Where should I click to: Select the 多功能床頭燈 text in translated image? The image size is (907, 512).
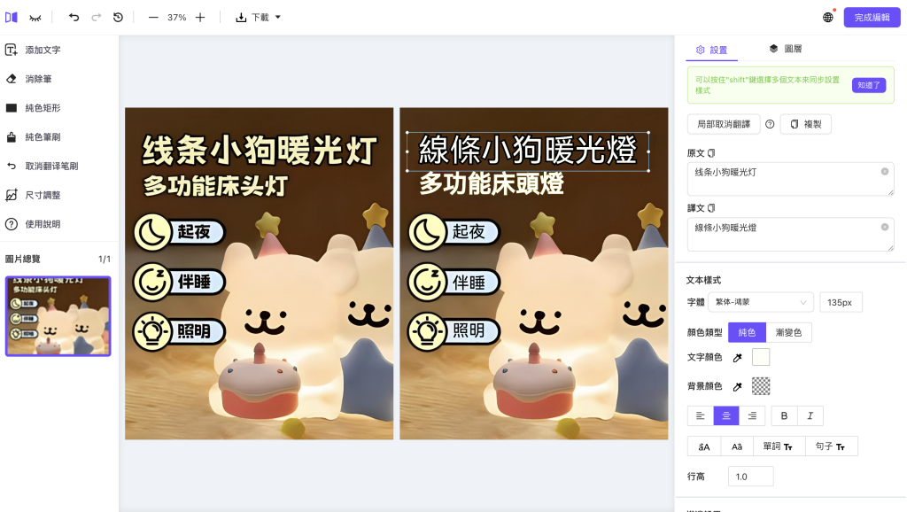[x=492, y=184]
